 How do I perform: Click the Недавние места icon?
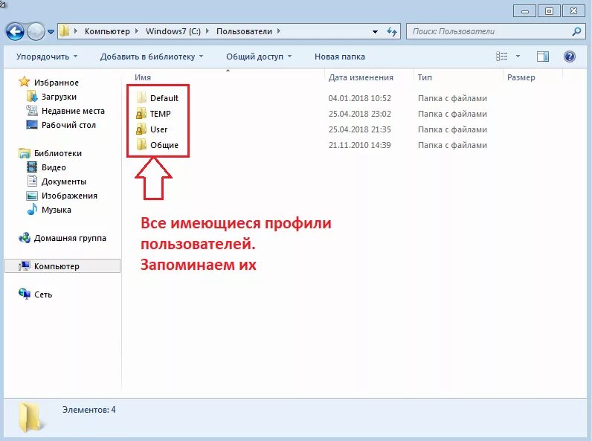coord(32,111)
